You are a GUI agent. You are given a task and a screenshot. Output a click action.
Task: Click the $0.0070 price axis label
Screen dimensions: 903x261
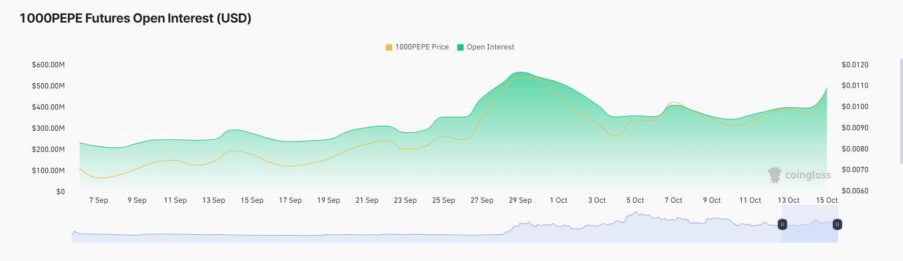(x=855, y=170)
